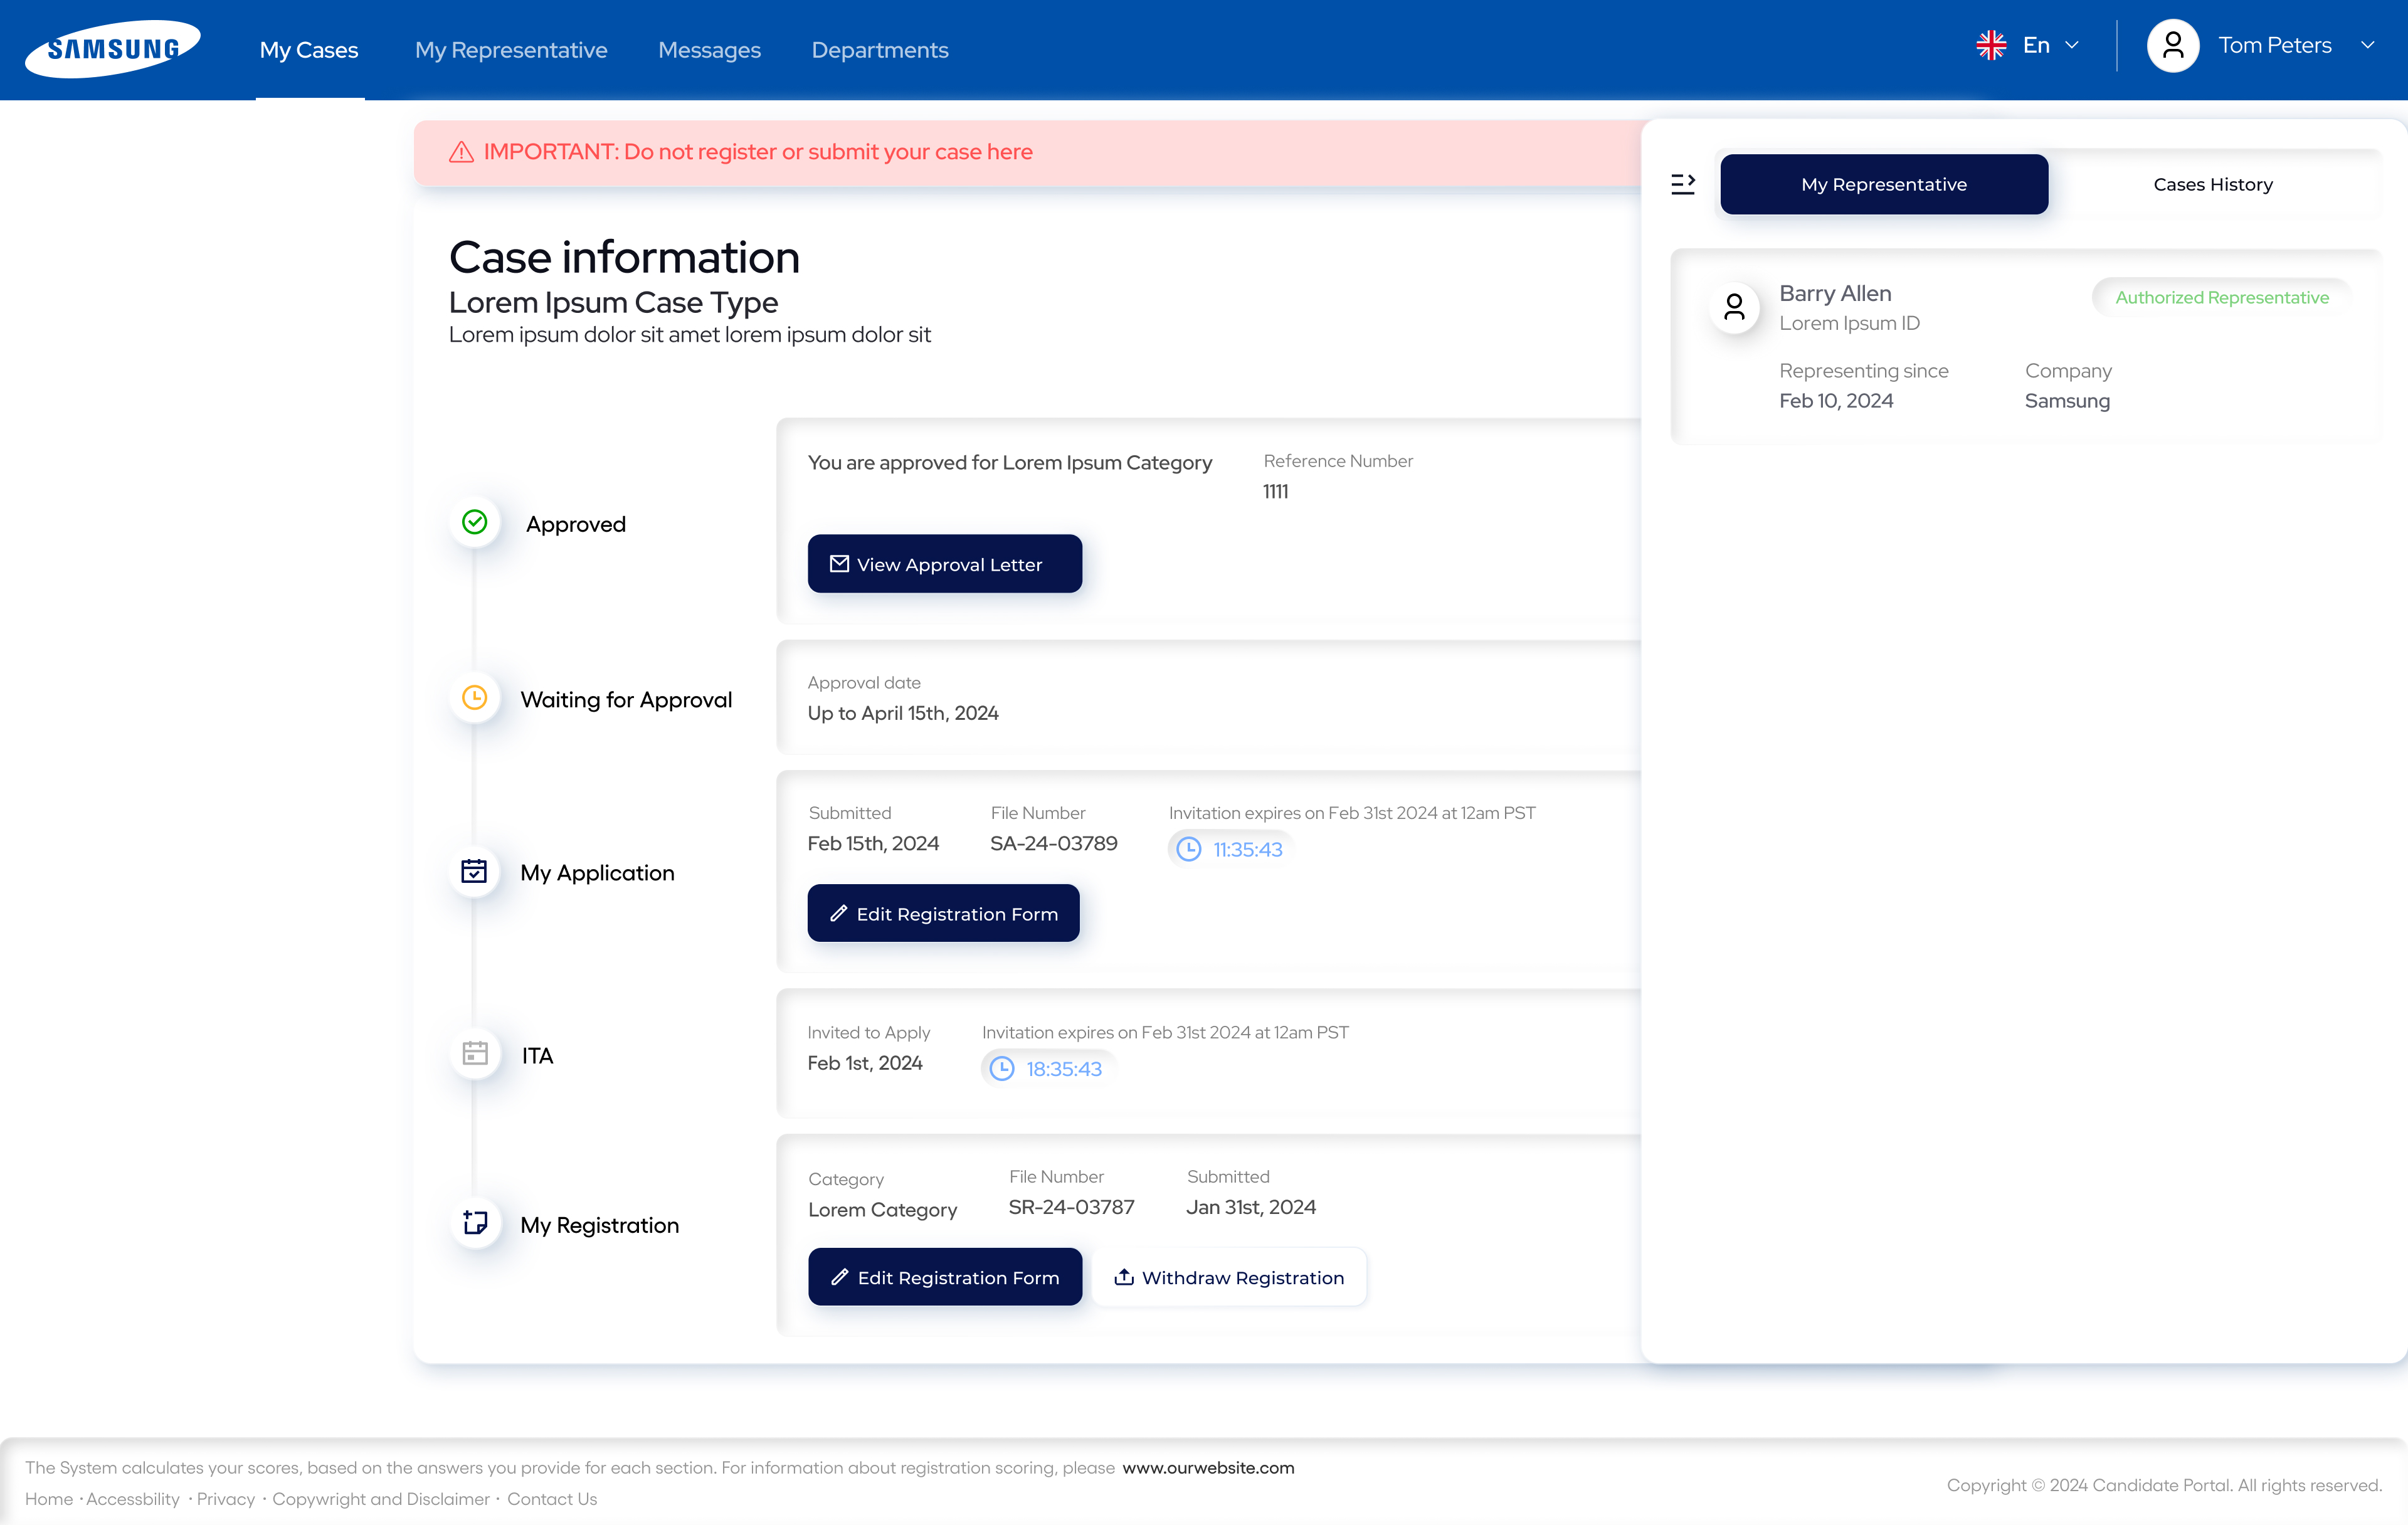Click Barry Allen's avatar icon
The width and height of the screenshot is (2408, 1525).
pyautogui.click(x=1734, y=307)
